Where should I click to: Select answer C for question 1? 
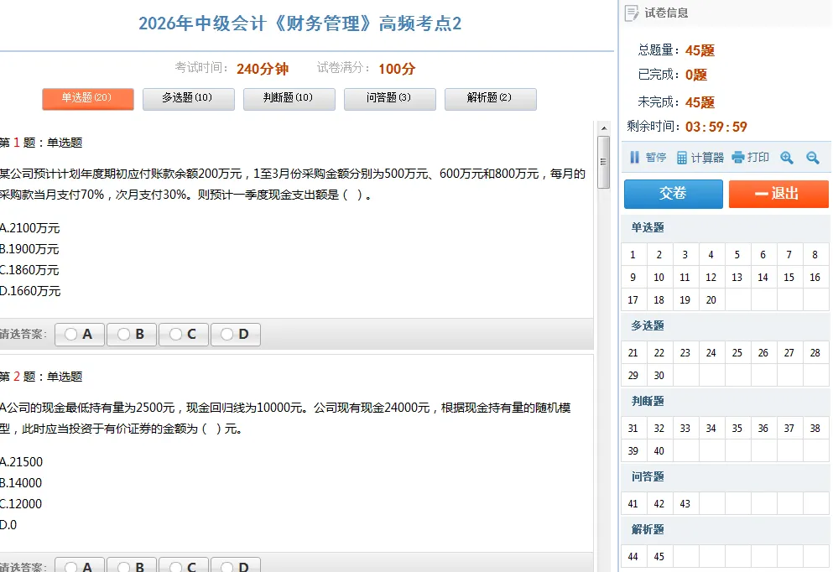(184, 334)
